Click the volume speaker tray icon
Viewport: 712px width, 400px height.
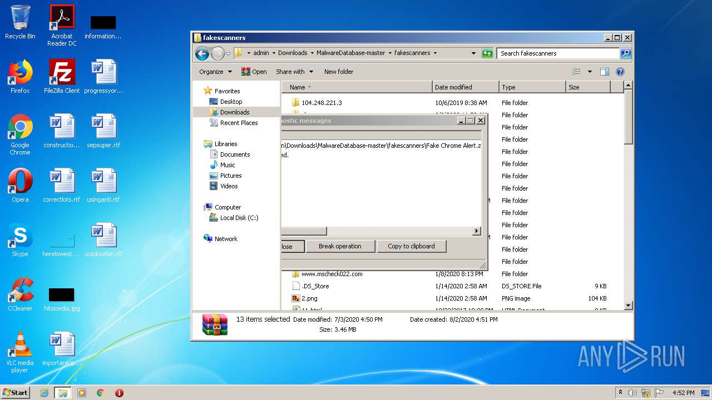[x=632, y=393]
